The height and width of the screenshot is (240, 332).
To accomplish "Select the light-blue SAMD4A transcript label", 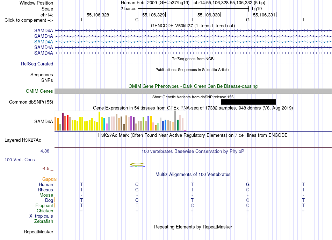I will click(x=44, y=42).
